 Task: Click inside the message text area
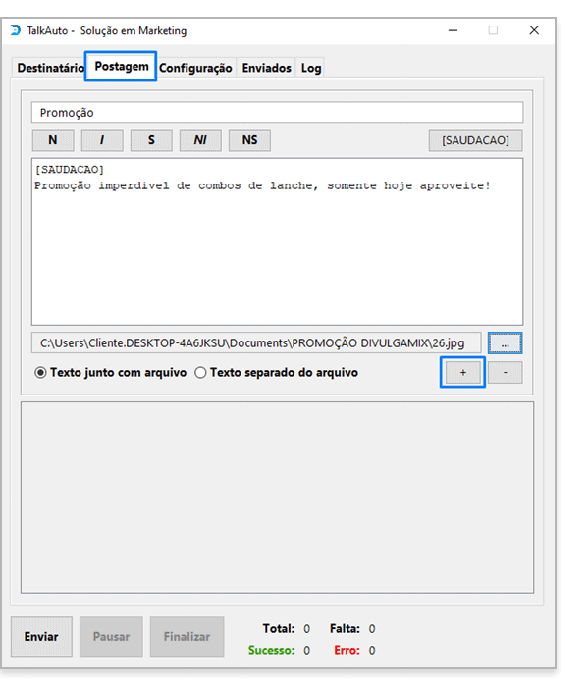point(277,241)
